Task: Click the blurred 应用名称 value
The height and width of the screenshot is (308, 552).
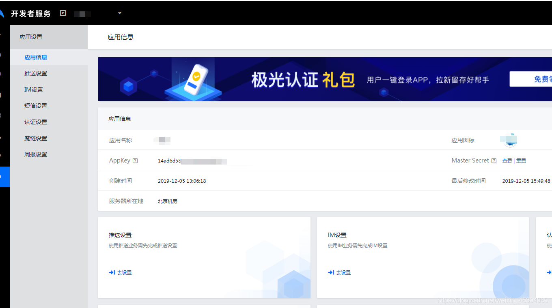Action: click(x=162, y=140)
